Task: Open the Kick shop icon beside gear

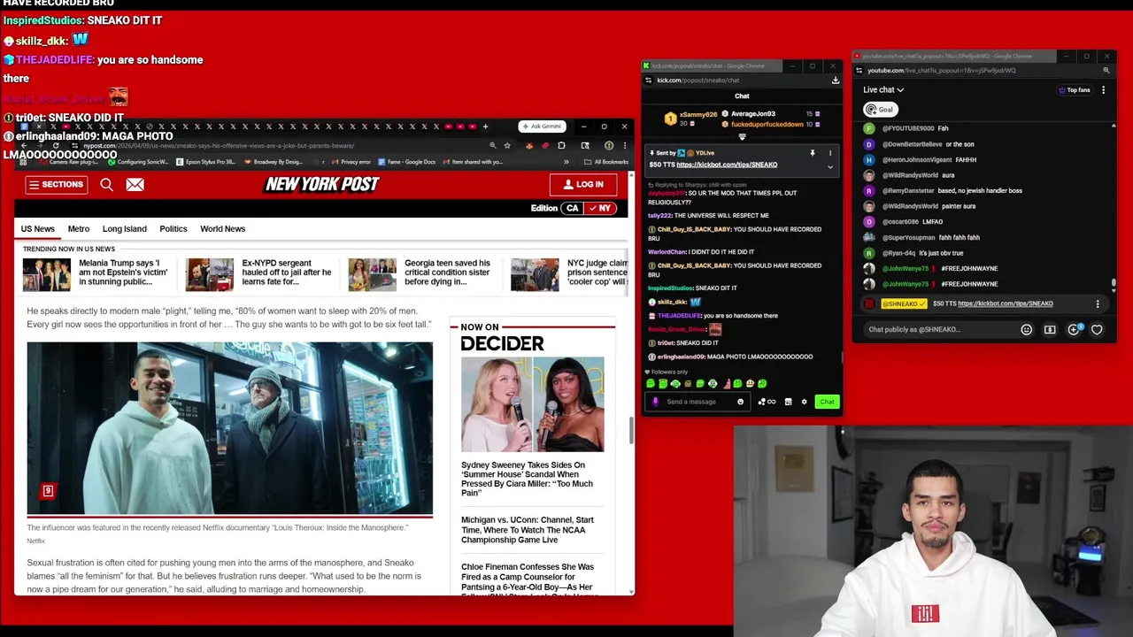Action: click(x=788, y=402)
